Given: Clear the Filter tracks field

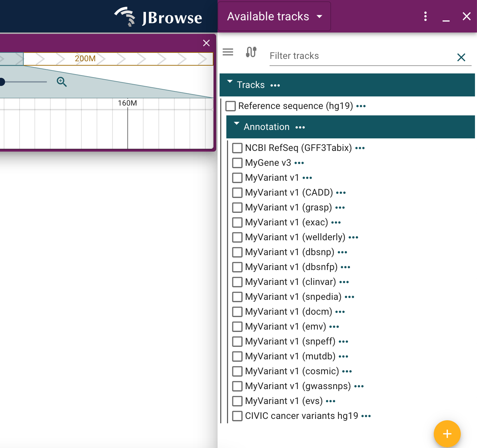Looking at the screenshot, I should click(461, 57).
